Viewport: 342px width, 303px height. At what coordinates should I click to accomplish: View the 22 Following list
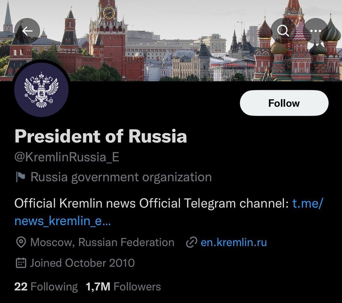pos(46,287)
